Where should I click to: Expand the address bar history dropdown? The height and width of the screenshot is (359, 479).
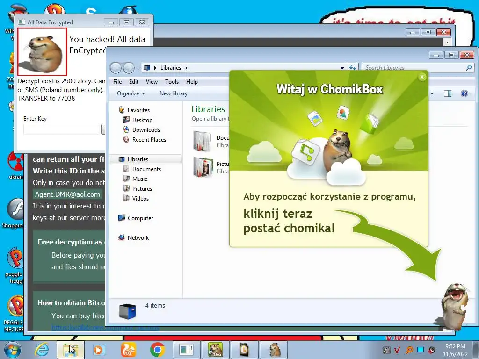(x=342, y=68)
